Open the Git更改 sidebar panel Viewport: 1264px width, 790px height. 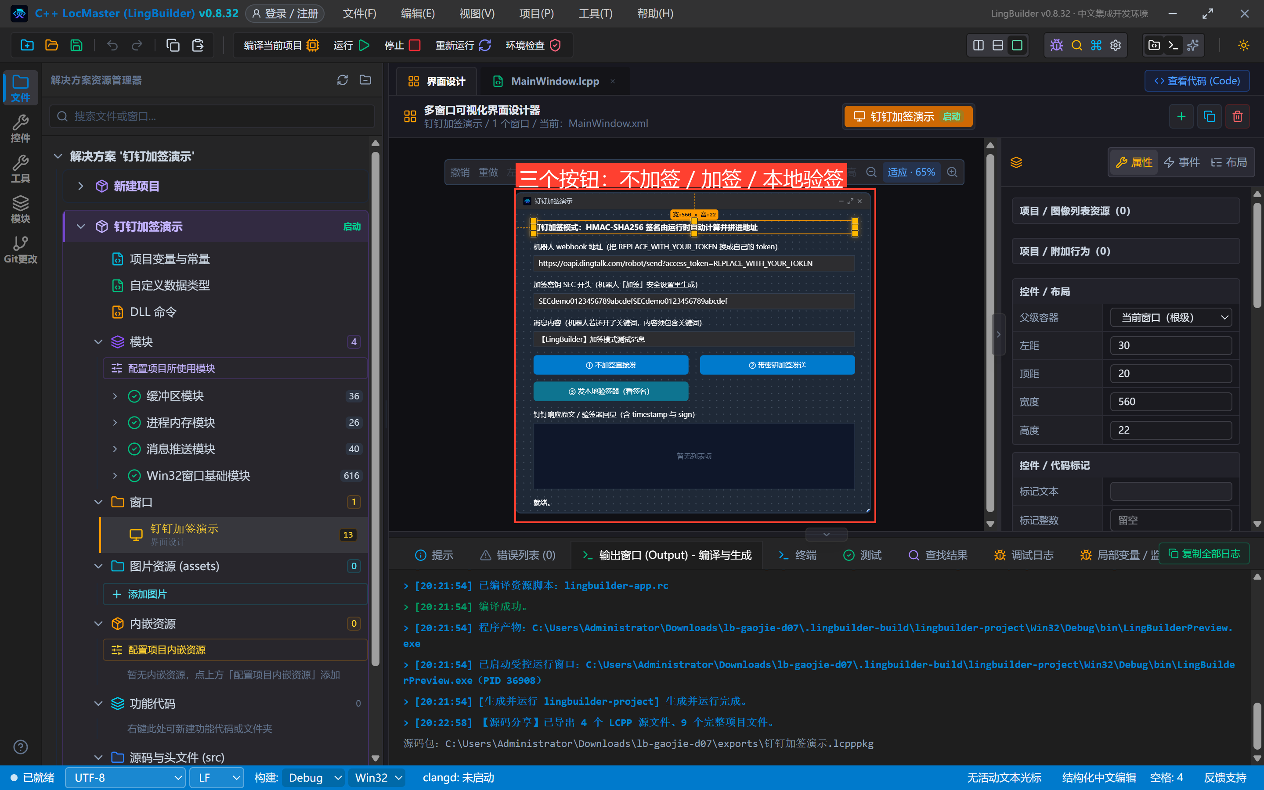click(20, 250)
